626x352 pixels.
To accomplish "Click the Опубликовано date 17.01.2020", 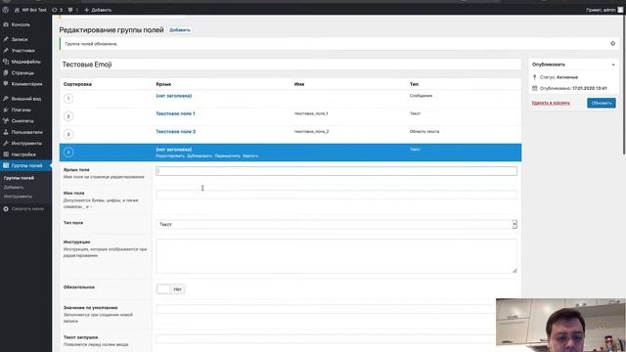I will [590, 88].
